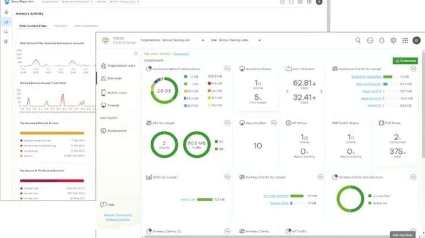Click the Nebula Control Center logo
425x238 pixels.
click(x=118, y=40)
